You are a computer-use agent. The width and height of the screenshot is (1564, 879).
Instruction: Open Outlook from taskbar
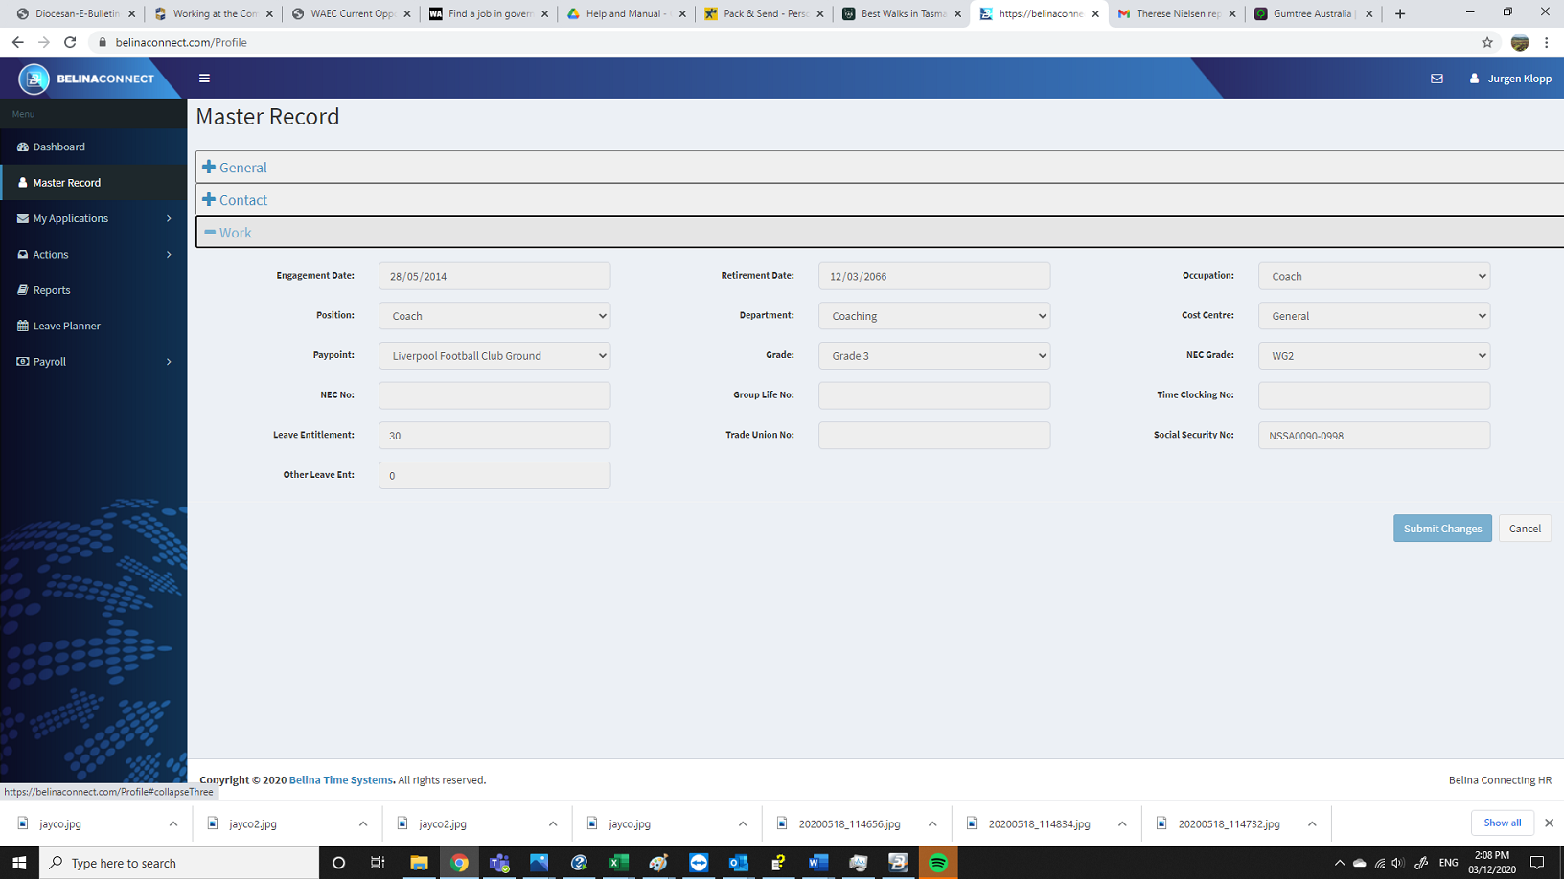(738, 863)
